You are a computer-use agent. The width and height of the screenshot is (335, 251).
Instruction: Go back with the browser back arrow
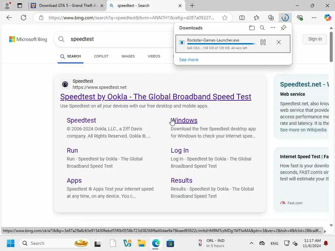point(9,18)
